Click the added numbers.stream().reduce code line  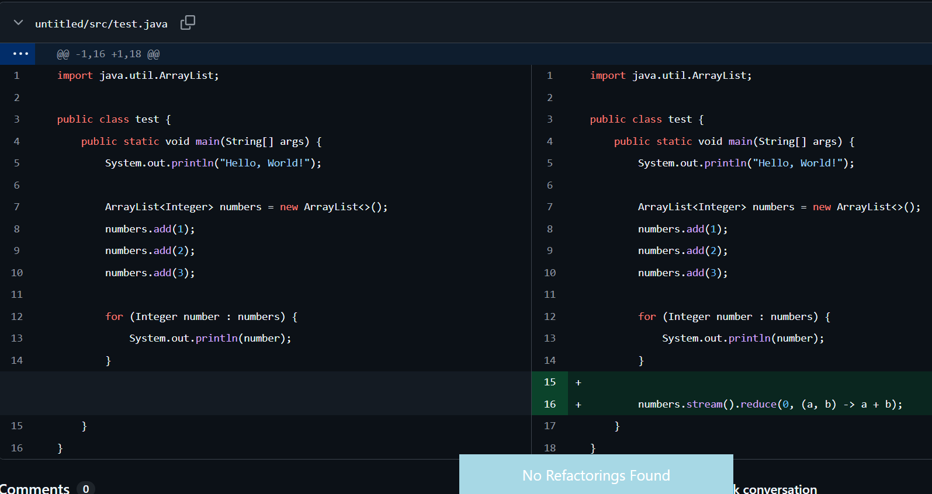coord(770,404)
